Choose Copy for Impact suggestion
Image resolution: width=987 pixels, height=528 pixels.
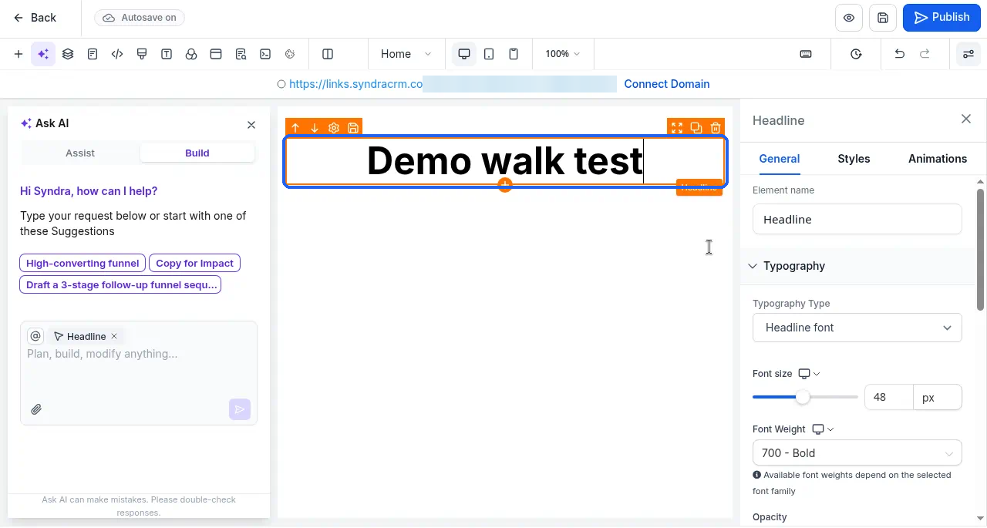(194, 263)
